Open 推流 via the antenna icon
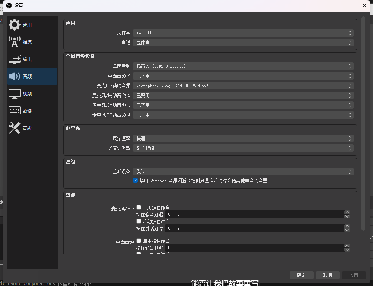This screenshot has height=286, width=373. 15,42
